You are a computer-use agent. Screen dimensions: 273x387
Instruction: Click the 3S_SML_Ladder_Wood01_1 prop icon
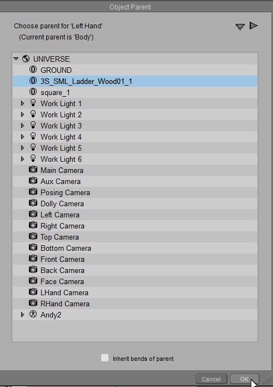pos(33,81)
